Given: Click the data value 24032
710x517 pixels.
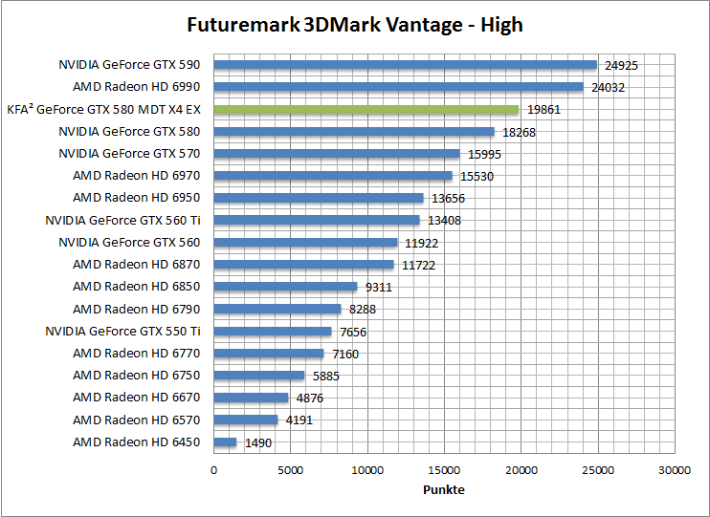Looking at the screenshot, I should pyautogui.click(x=608, y=87).
